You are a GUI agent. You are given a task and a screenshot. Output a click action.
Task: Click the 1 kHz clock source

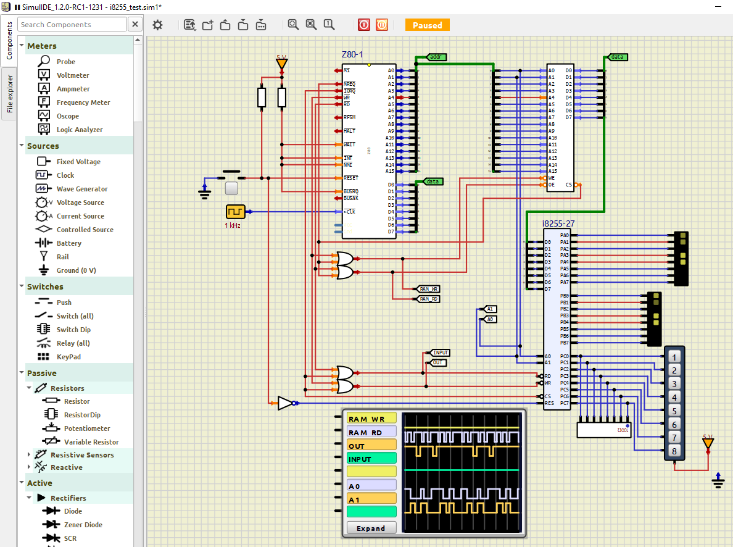(x=235, y=212)
